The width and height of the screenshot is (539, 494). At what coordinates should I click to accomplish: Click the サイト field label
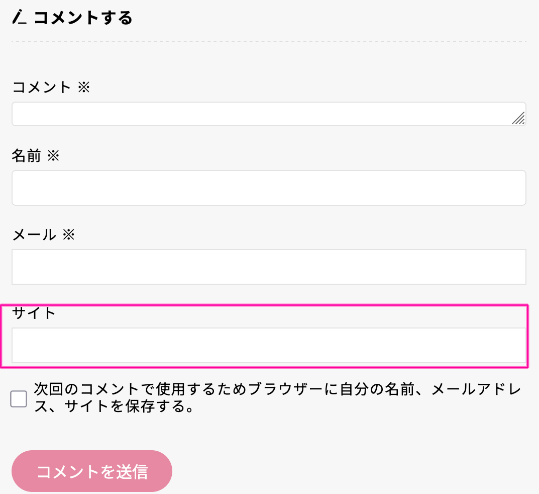(x=34, y=313)
